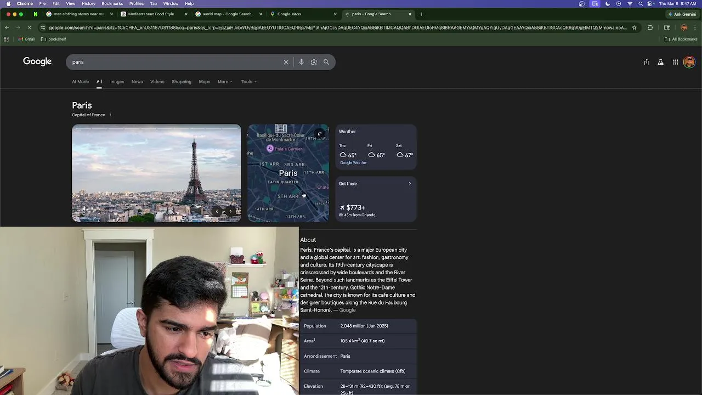Open more options next to Capital of France
This screenshot has width=702, height=395.
(110, 115)
